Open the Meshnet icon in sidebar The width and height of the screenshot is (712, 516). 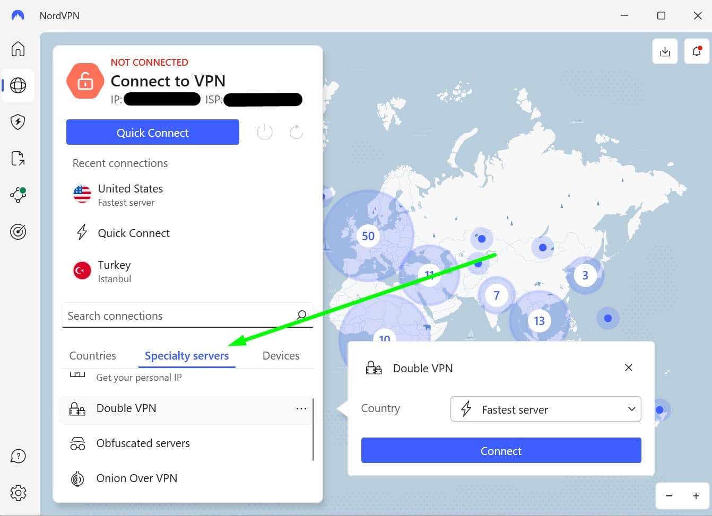pyautogui.click(x=18, y=195)
